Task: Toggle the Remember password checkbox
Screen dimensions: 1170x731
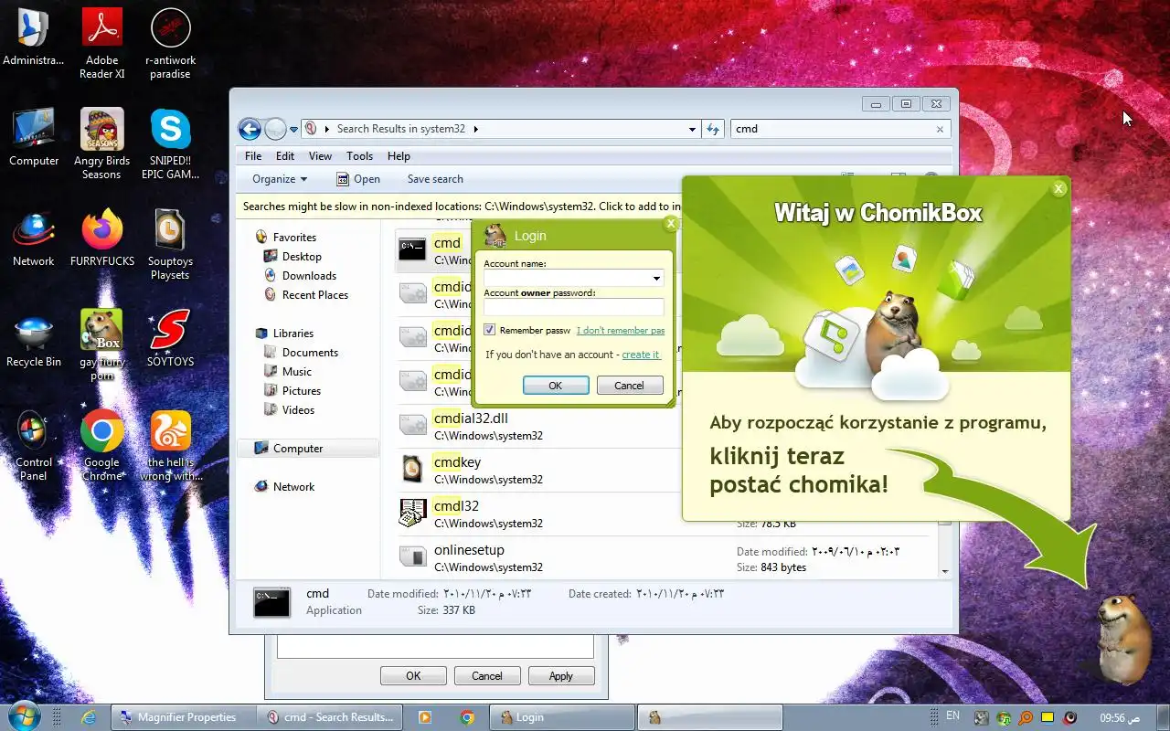Action: tap(490, 330)
